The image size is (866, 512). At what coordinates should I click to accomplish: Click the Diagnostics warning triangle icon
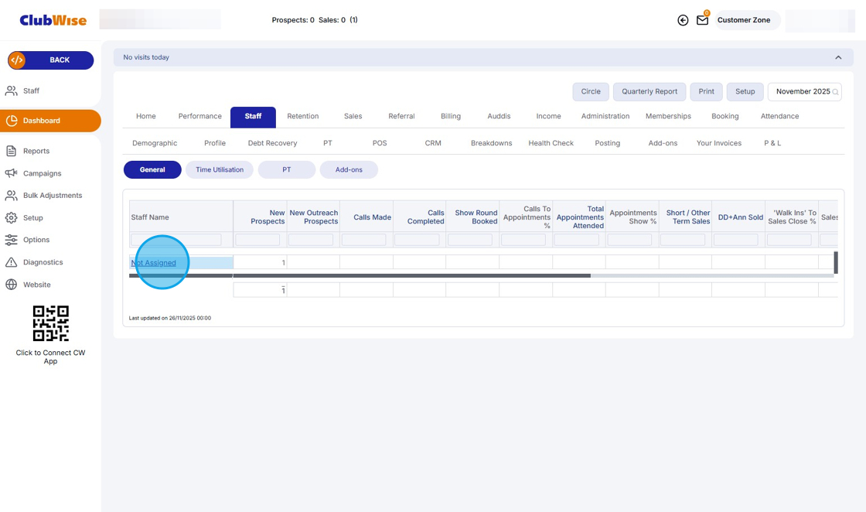coord(12,262)
